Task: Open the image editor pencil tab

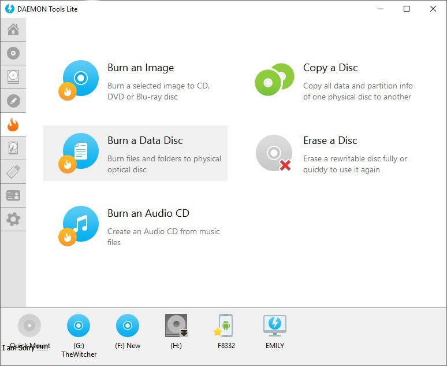Action: (x=13, y=101)
